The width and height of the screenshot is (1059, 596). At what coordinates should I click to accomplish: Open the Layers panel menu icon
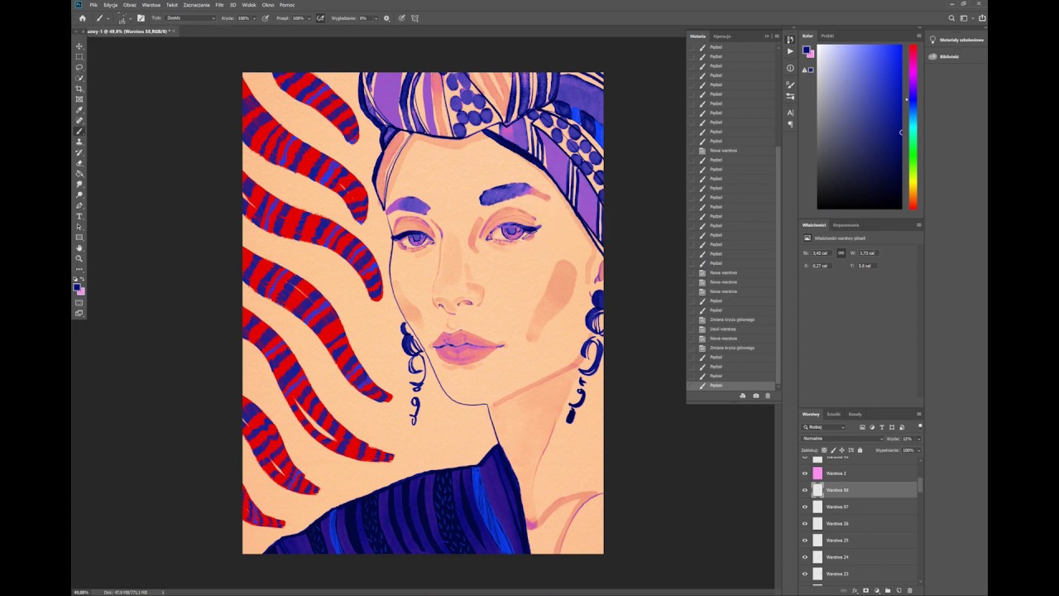point(918,414)
